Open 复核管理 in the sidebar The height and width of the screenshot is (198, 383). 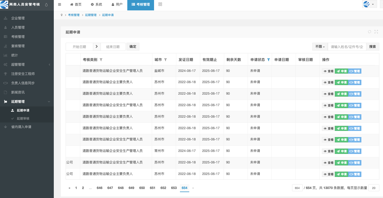[27, 46]
